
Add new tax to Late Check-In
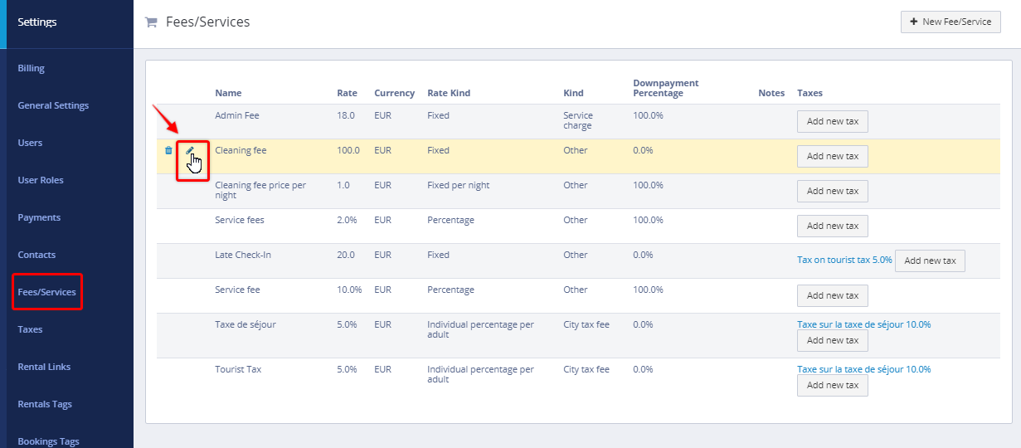coord(930,261)
